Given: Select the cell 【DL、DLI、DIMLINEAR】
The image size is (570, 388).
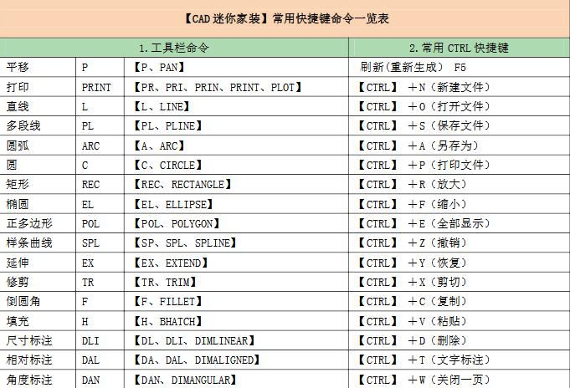Looking at the screenshot, I should pos(236,341).
